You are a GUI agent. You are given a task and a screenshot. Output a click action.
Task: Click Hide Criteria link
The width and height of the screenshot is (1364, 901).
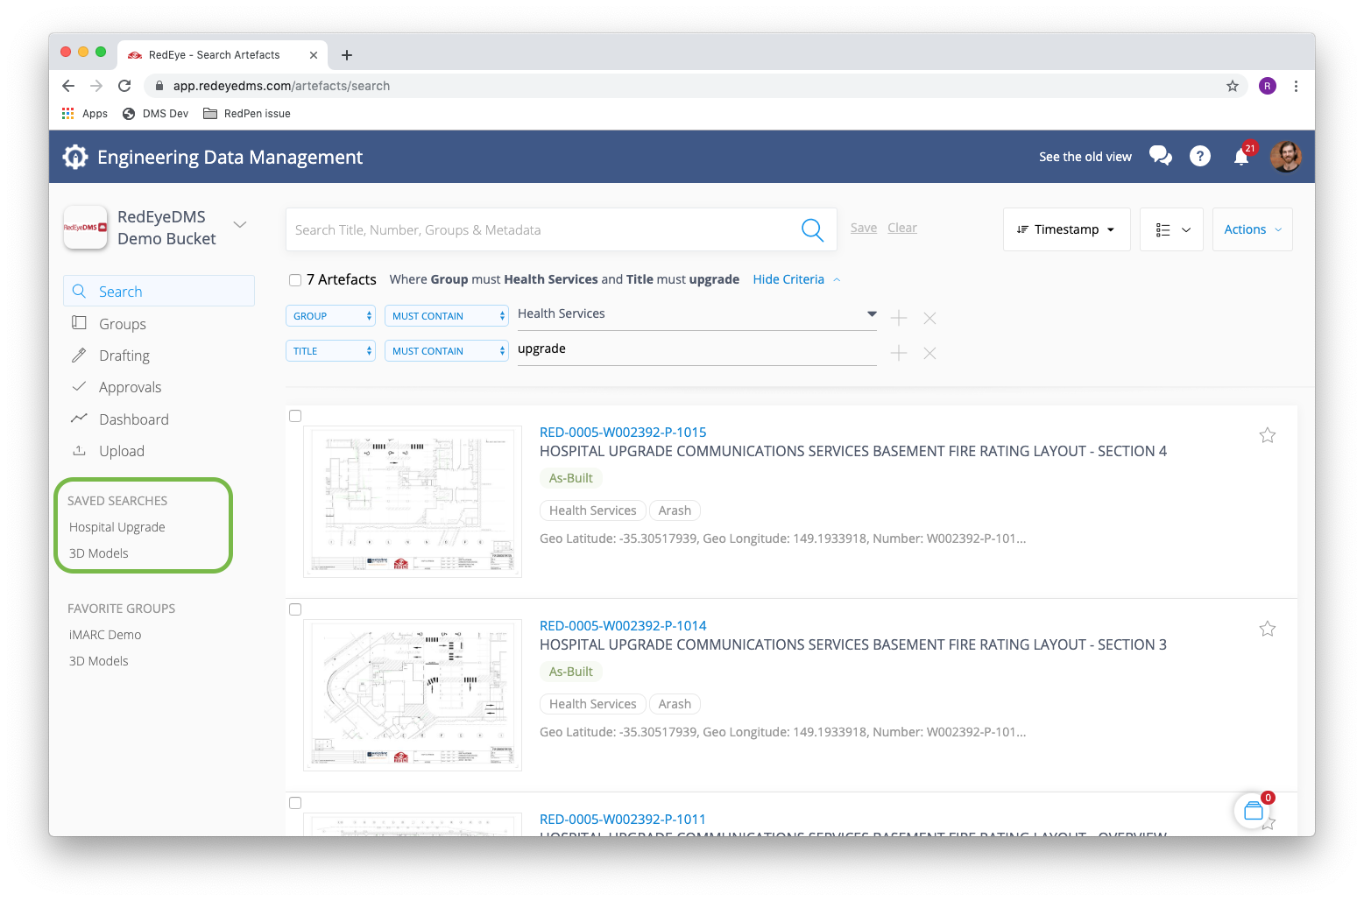tap(788, 279)
